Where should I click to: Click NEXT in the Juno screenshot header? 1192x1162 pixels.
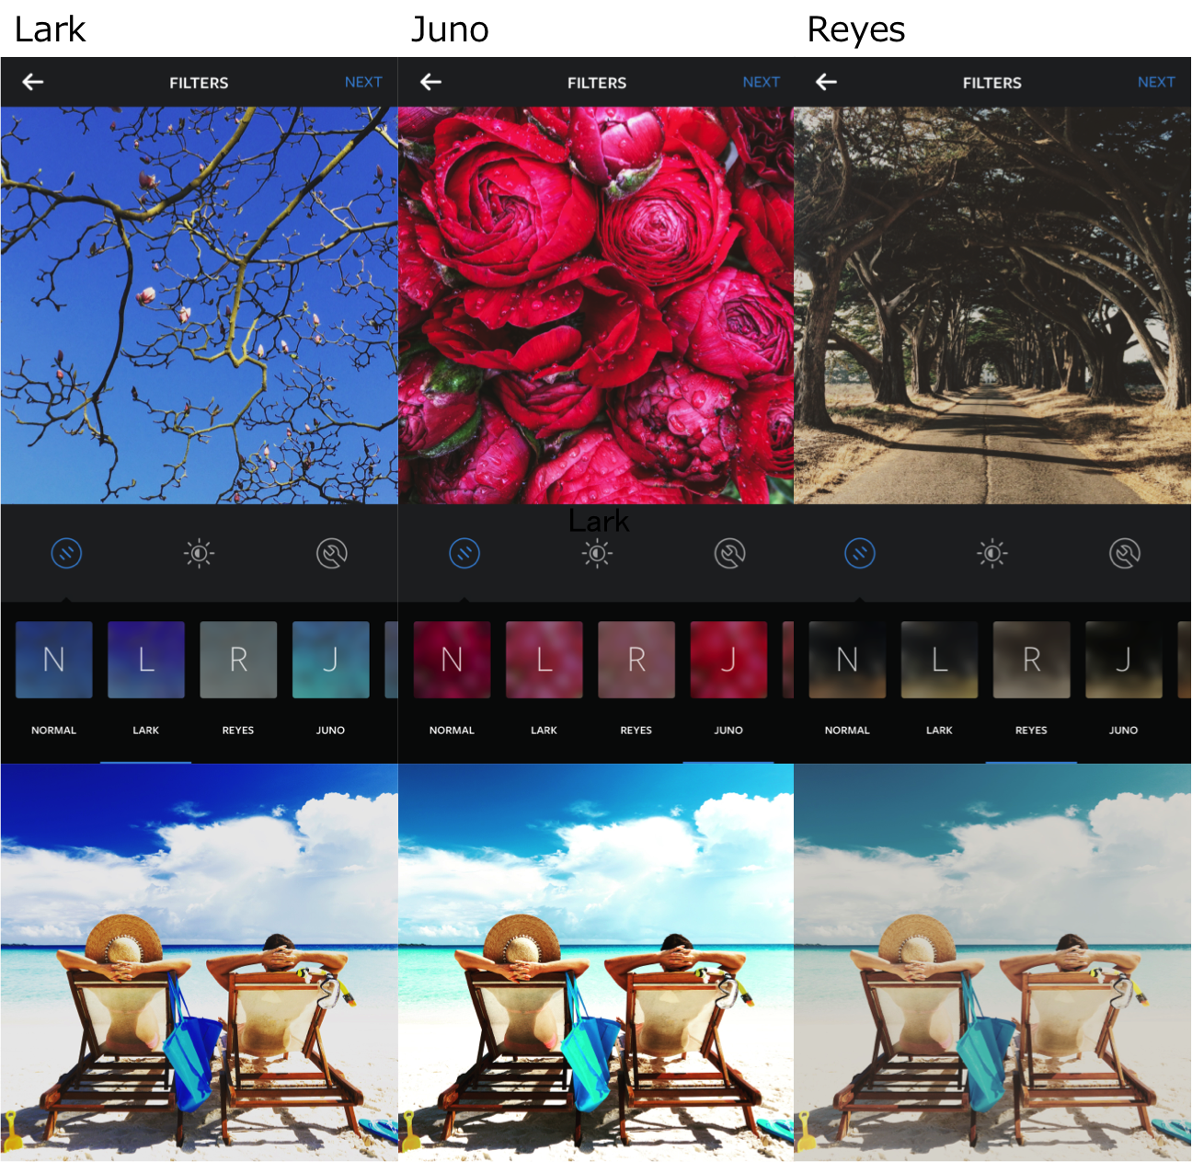[x=762, y=82]
